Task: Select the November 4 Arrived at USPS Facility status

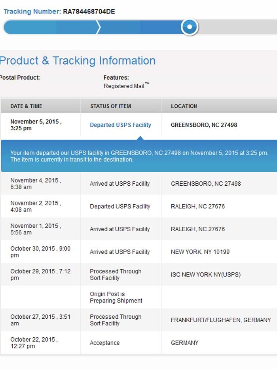Action: click(120, 184)
